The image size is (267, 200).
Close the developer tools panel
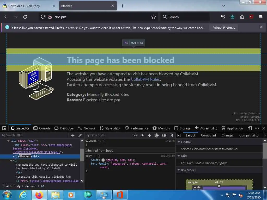tap(264, 128)
